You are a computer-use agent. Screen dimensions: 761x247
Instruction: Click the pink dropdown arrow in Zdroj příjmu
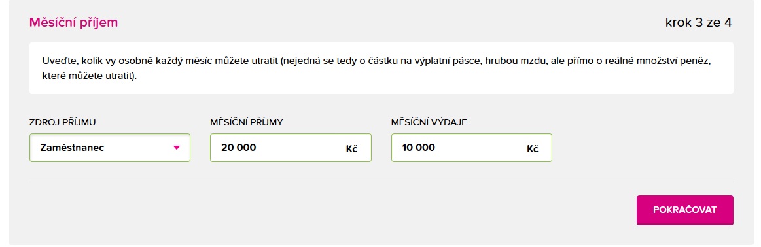tap(177, 148)
